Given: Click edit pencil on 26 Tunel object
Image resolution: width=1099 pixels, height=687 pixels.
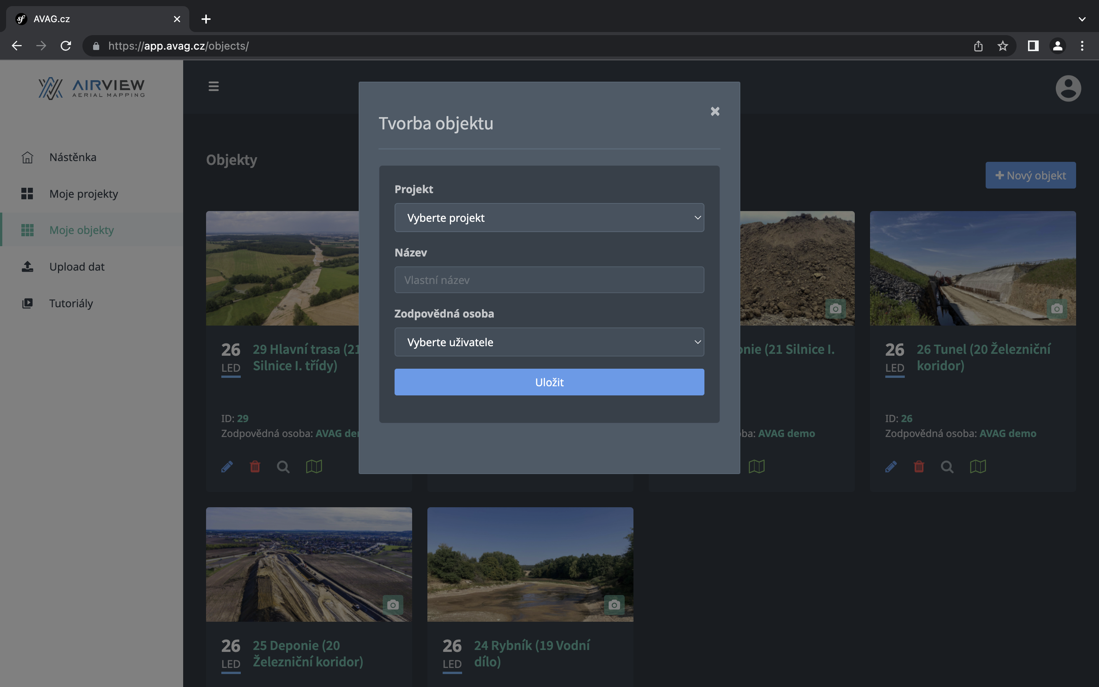Looking at the screenshot, I should click(x=891, y=467).
